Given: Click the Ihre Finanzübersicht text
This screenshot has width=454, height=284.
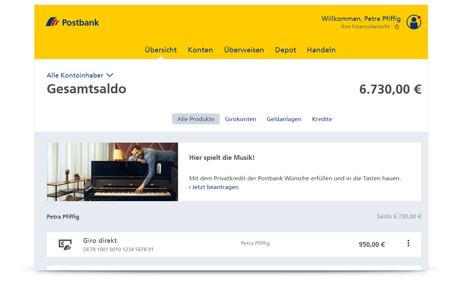Looking at the screenshot, I should 366,27.
